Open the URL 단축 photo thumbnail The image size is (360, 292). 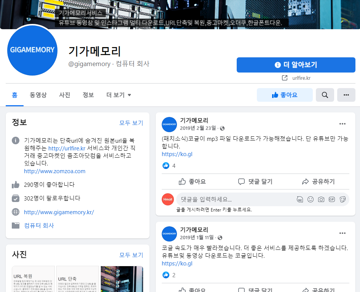click(x=78, y=279)
